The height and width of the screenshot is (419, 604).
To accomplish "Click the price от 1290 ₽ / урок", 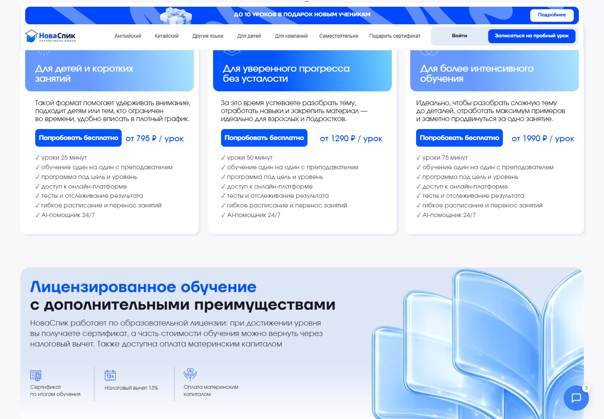I will [351, 139].
